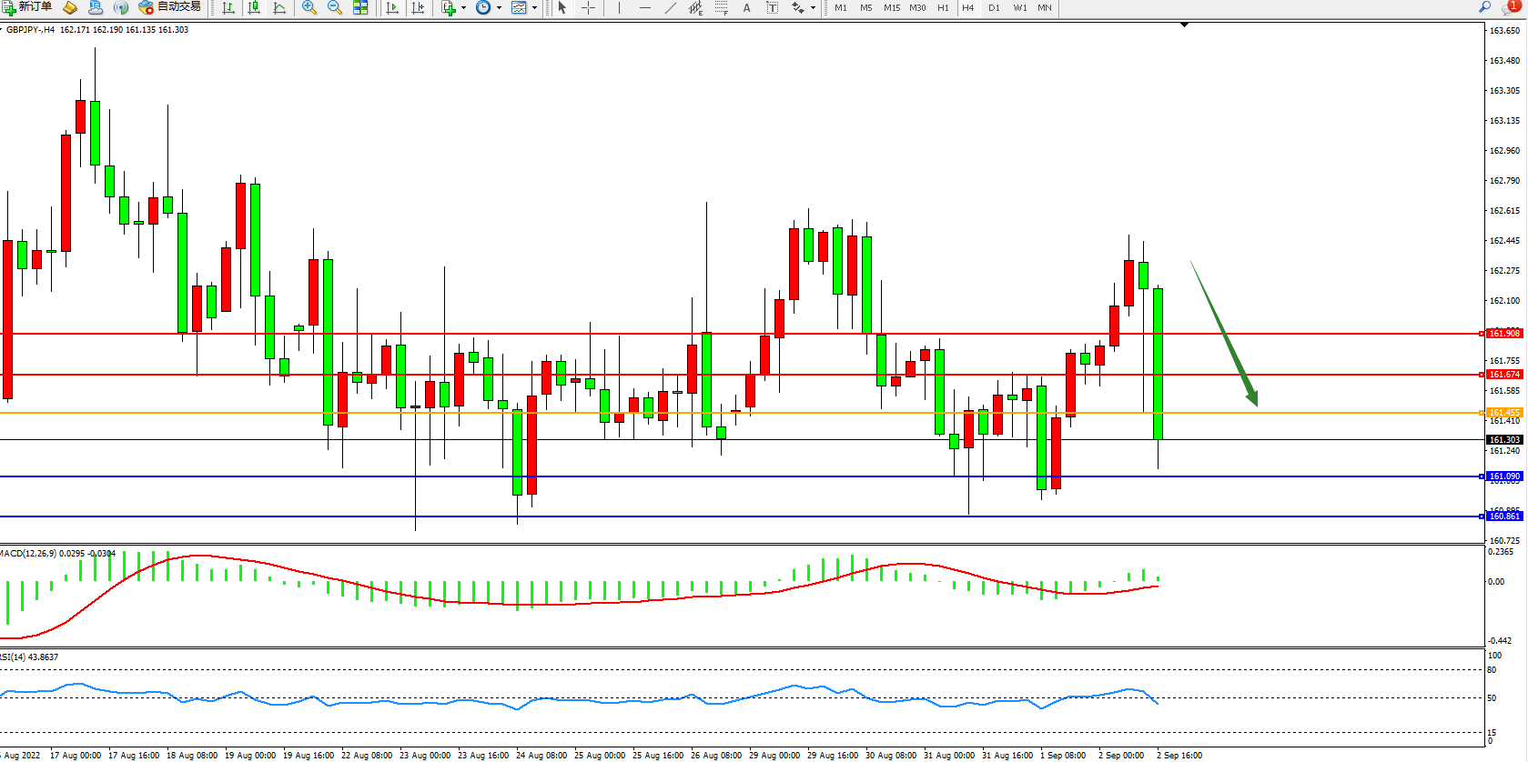Toggle the chart shift option

point(418,7)
